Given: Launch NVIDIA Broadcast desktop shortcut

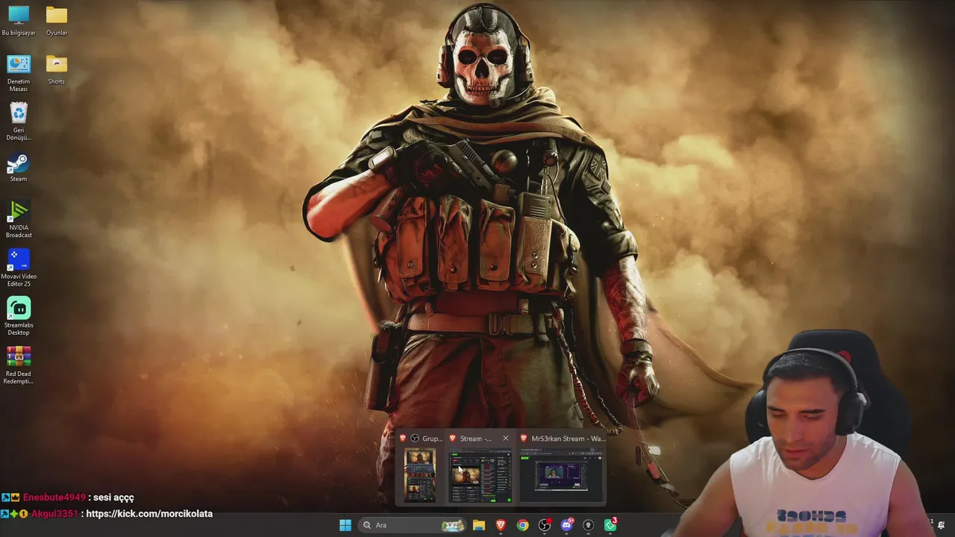Looking at the screenshot, I should tap(19, 219).
